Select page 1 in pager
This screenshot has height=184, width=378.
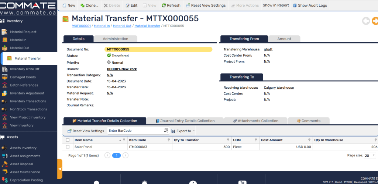coord(116,155)
